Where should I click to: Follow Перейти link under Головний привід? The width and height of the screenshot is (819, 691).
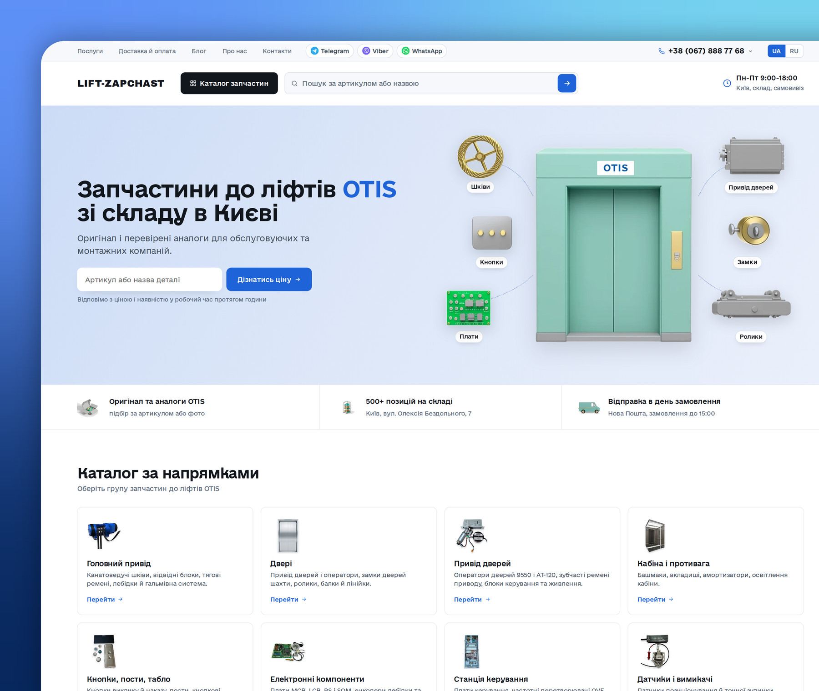pyautogui.click(x=105, y=600)
